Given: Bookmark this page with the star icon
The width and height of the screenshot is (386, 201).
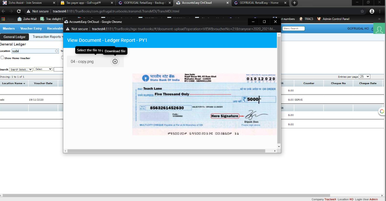Looking at the screenshot, I should coord(362,11).
